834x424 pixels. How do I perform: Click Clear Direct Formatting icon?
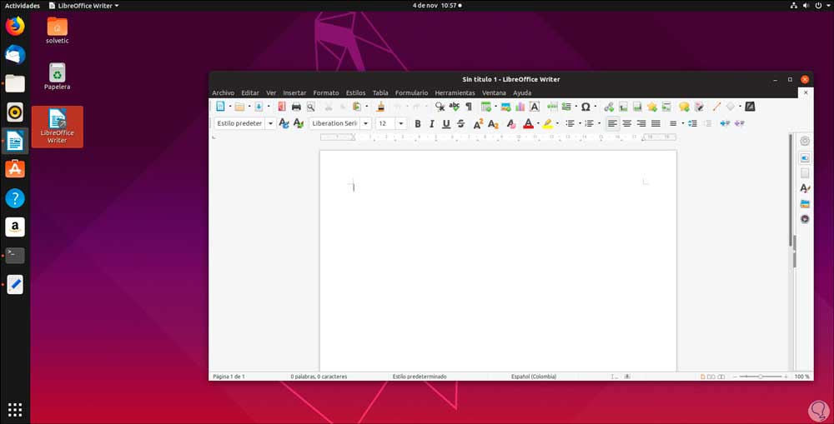point(511,124)
